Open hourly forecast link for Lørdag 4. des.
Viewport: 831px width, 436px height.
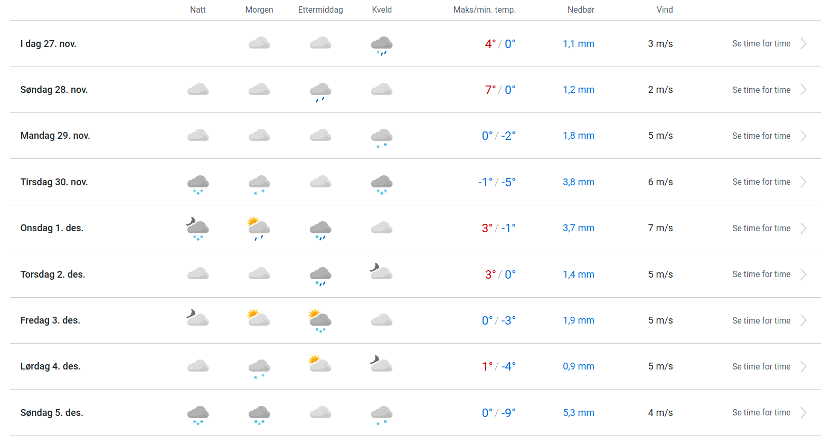coord(761,366)
